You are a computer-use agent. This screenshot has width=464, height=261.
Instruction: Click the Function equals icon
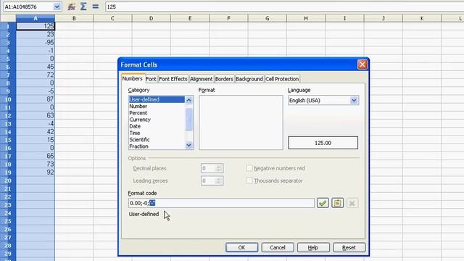pos(95,7)
